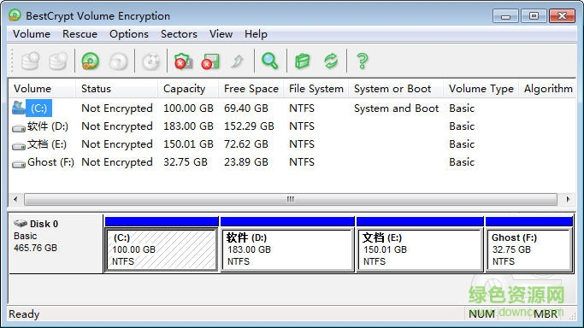
Task: Click the horizontal scrollbar left arrow
Action: (15, 199)
